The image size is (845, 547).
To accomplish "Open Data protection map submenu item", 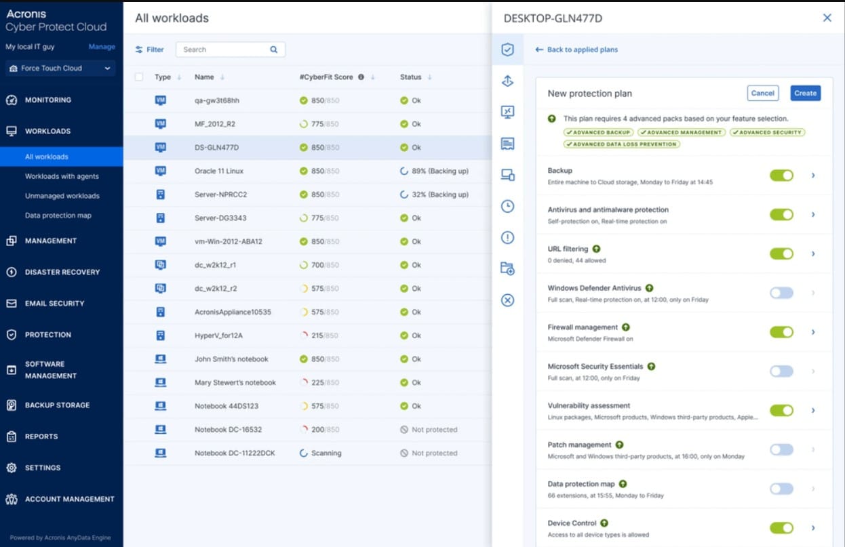I will click(x=58, y=216).
